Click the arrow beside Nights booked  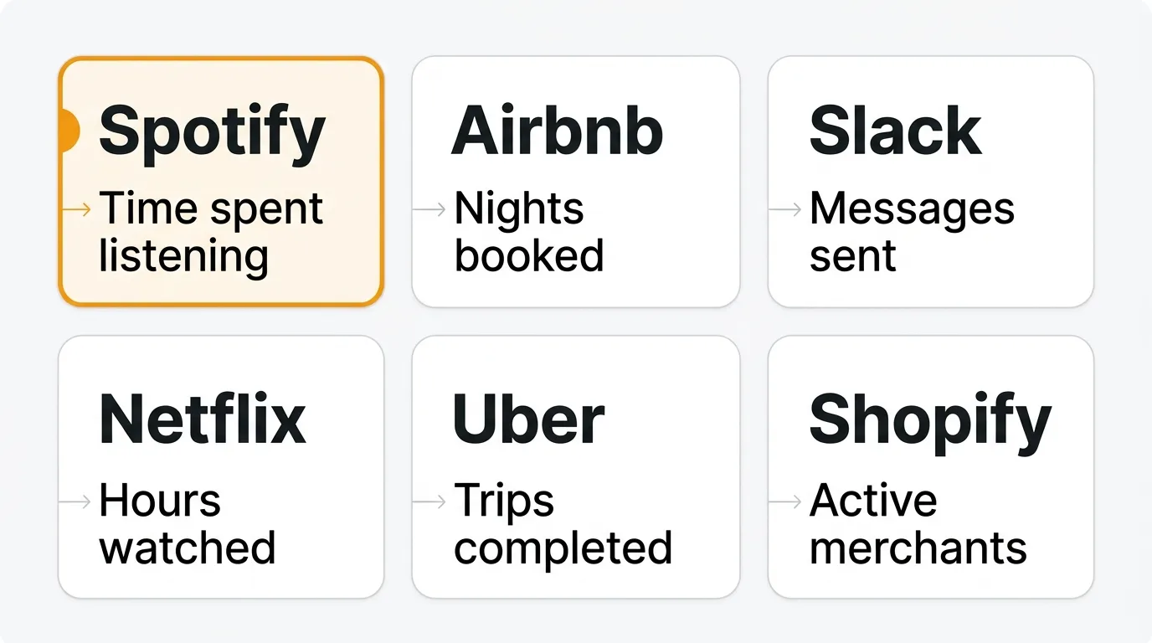[x=429, y=209]
